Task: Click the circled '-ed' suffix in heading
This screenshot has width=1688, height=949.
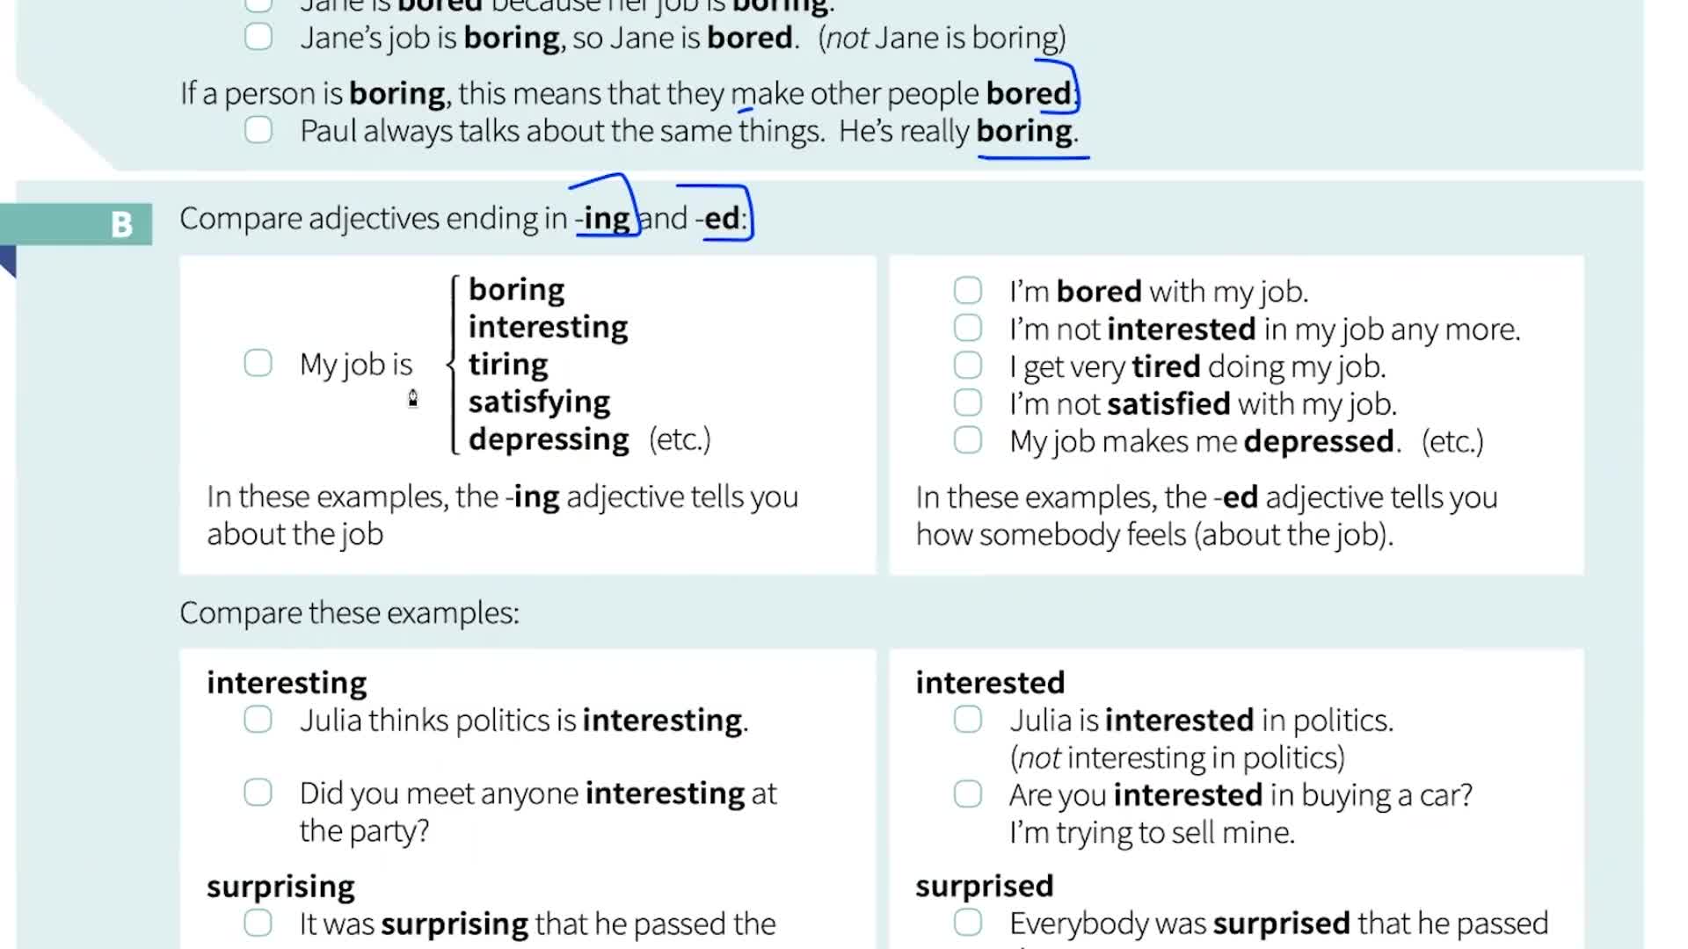Action: coord(721,218)
